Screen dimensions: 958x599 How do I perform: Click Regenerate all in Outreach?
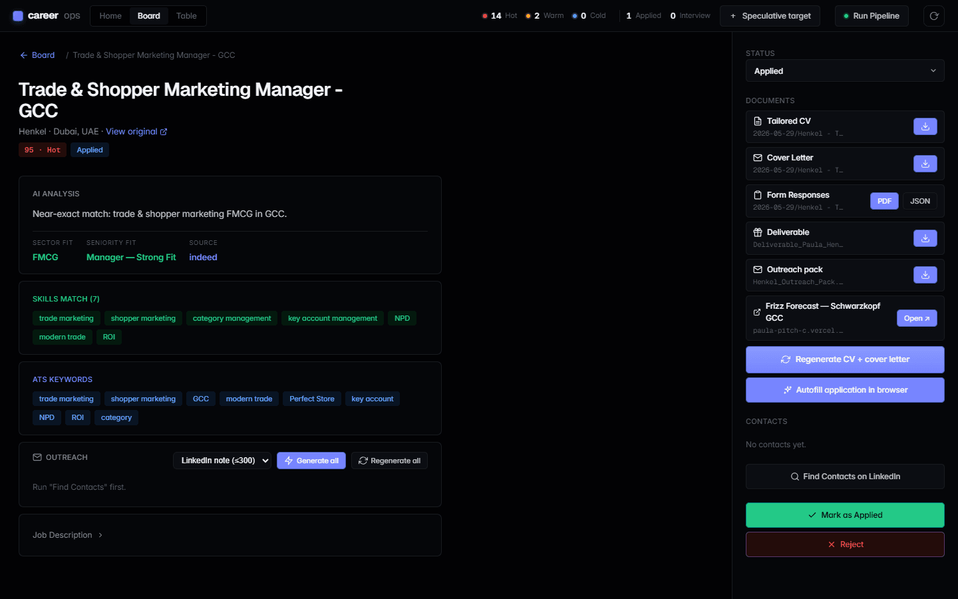pyautogui.click(x=389, y=461)
